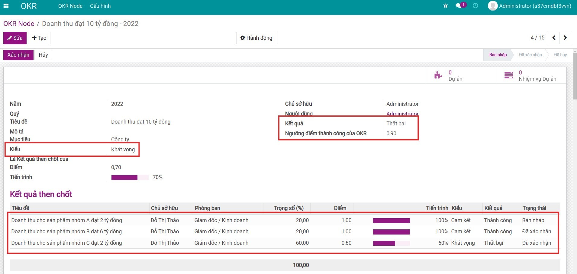This screenshot has height=274, width=577.
Task: Click the 70% Tiến trình progress bar
Action: tap(130, 177)
